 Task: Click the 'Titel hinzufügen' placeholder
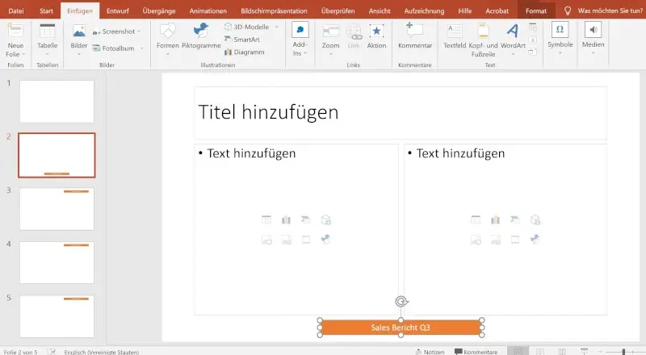[401, 113]
